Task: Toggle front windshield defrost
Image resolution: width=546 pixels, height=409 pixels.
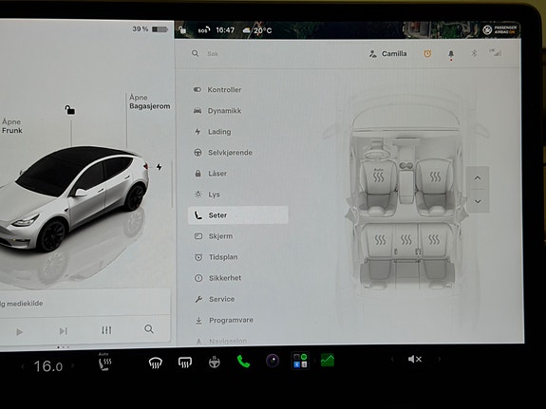Action: tap(156, 363)
